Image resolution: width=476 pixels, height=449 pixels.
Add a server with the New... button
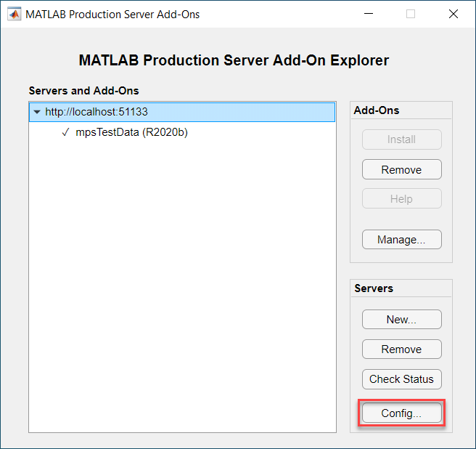pos(402,320)
